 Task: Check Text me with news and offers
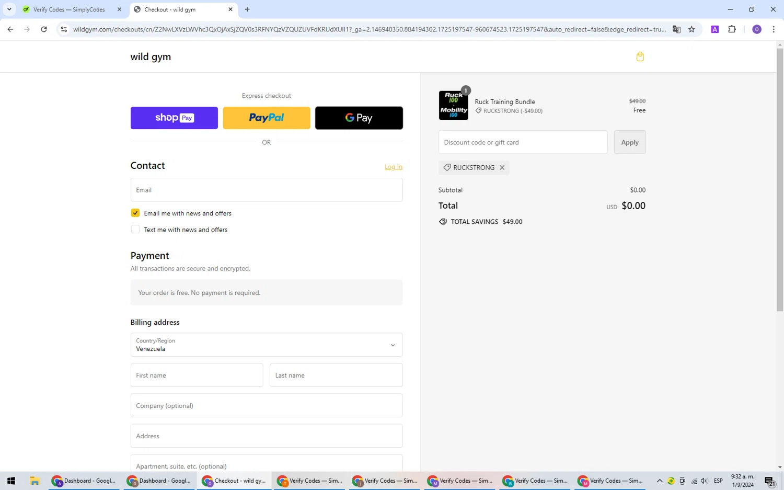135,229
